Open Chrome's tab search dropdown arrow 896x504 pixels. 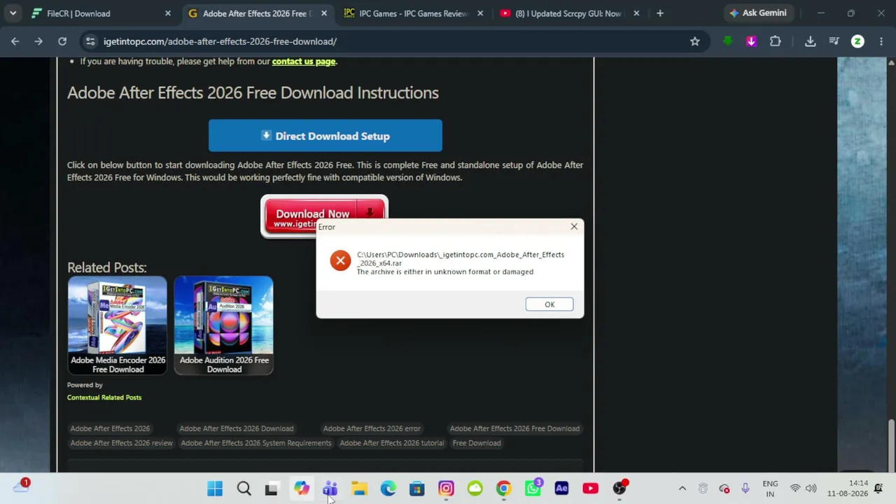13,13
